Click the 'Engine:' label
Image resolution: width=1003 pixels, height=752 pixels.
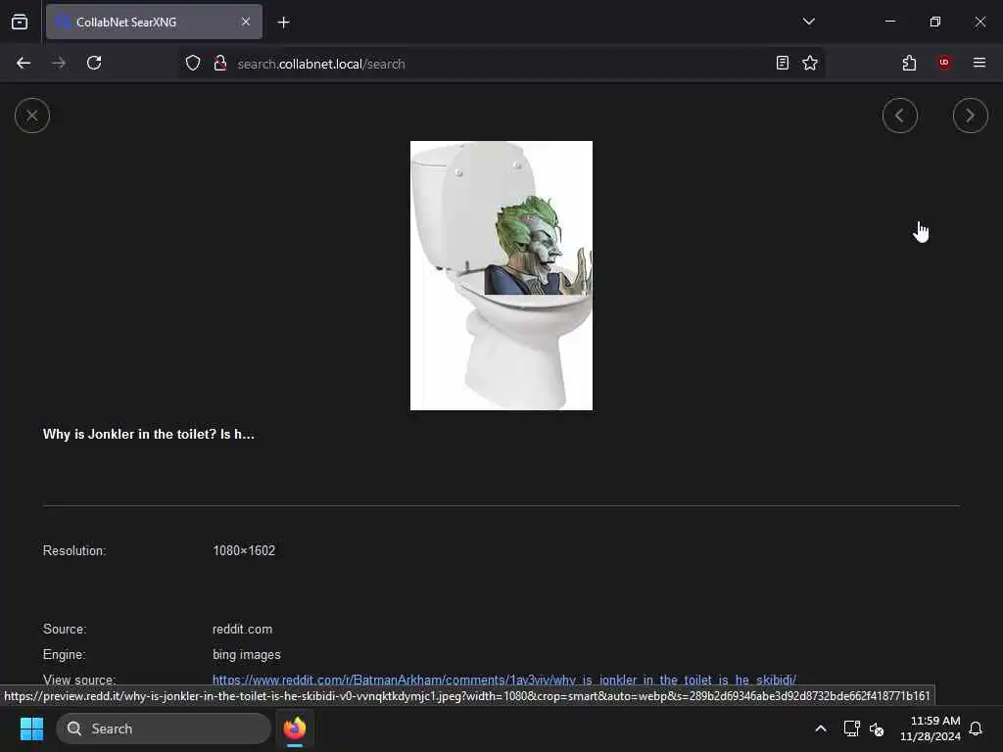(64, 655)
